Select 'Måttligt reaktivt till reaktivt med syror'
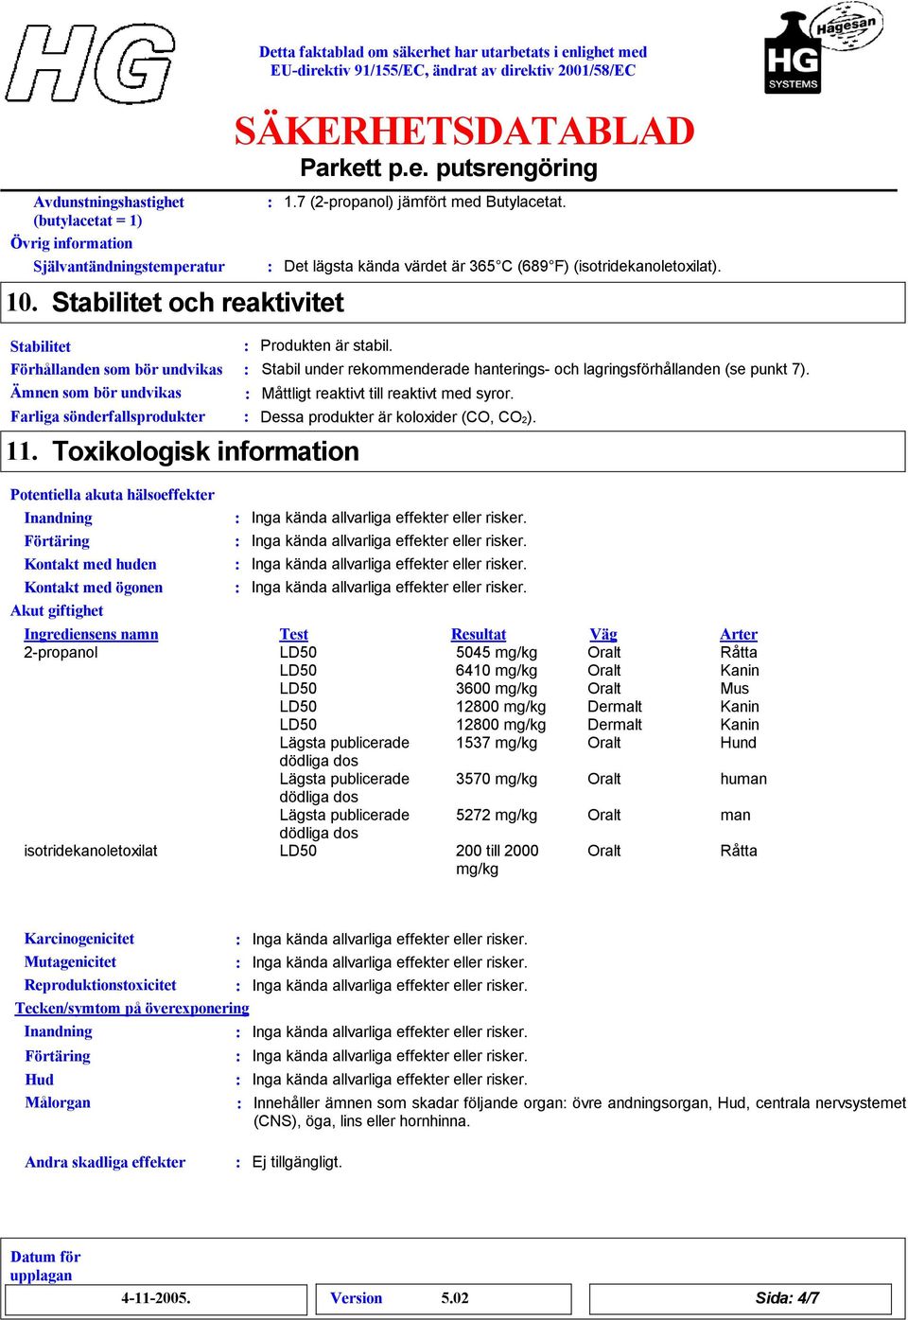The width and height of the screenshot is (908, 1320). coord(388,394)
